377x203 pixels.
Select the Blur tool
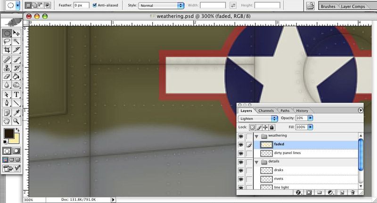[7, 85]
